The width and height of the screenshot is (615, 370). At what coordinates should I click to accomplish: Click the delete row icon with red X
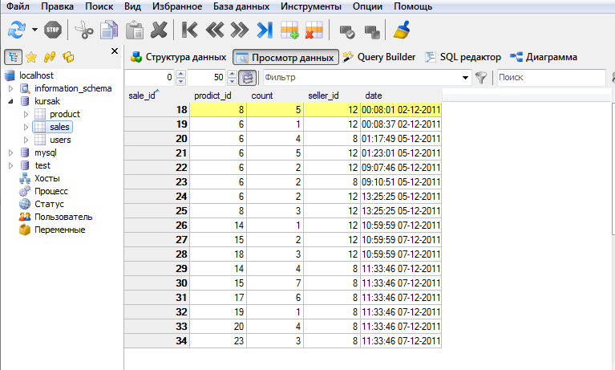[314, 30]
